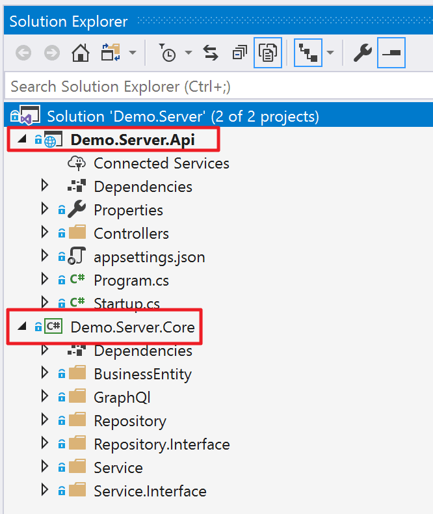Click Collapse All icon
Viewport: 433px width, 514px height.
(x=239, y=53)
